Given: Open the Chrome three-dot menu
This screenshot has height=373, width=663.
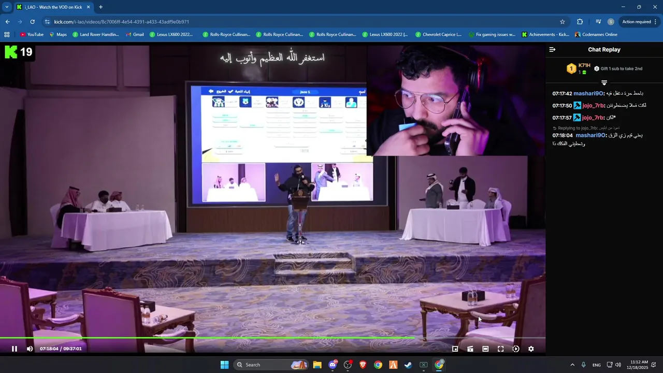Looking at the screenshot, I should point(655,22).
